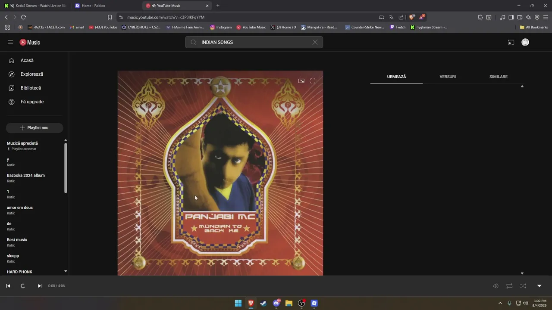
Task: Open All Bookmarks folder
Action: click(534, 27)
